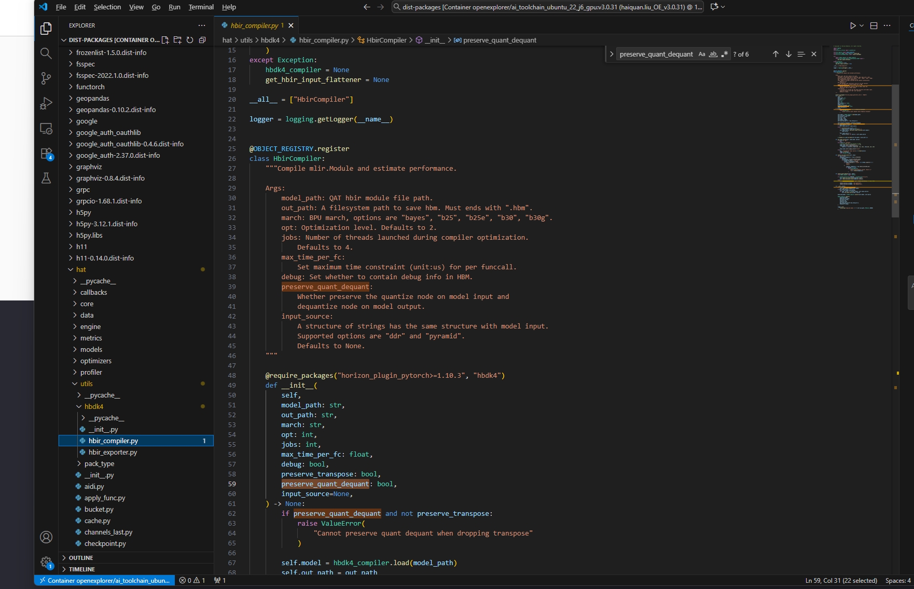
Task: Split the editor to the right
Action: [874, 25]
